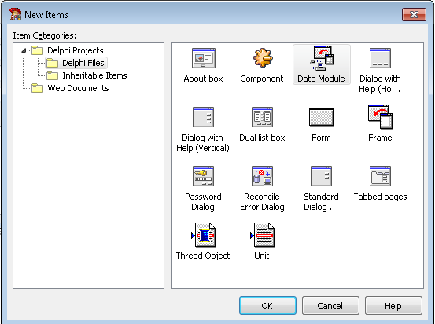This screenshot has width=435, height=324.
Task: Choose the Reconcile Error Dialog icon
Action: (262, 176)
